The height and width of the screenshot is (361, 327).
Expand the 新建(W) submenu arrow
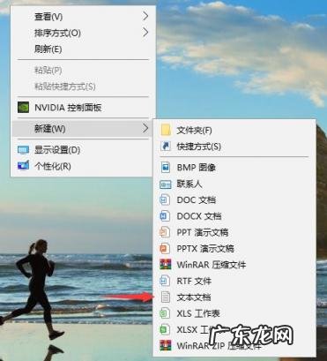tap(145, 128)
